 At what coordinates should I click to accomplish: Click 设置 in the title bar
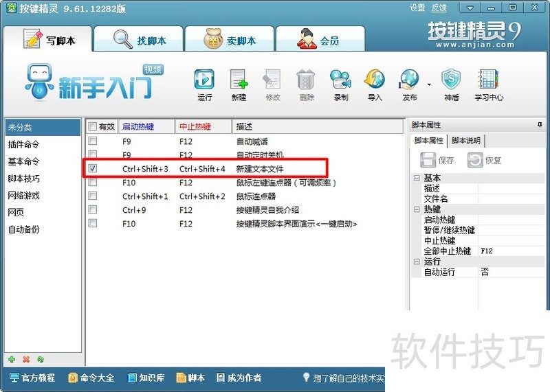tap(417, 8)
